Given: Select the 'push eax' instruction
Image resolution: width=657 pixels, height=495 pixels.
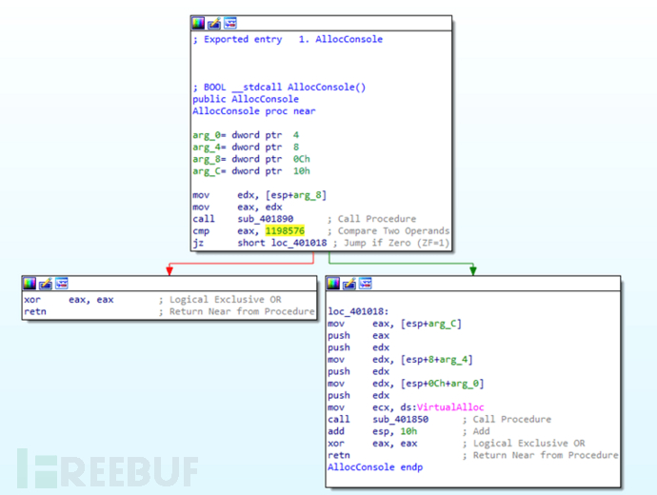Looking at the screenshot, I should tap(358, 335).
